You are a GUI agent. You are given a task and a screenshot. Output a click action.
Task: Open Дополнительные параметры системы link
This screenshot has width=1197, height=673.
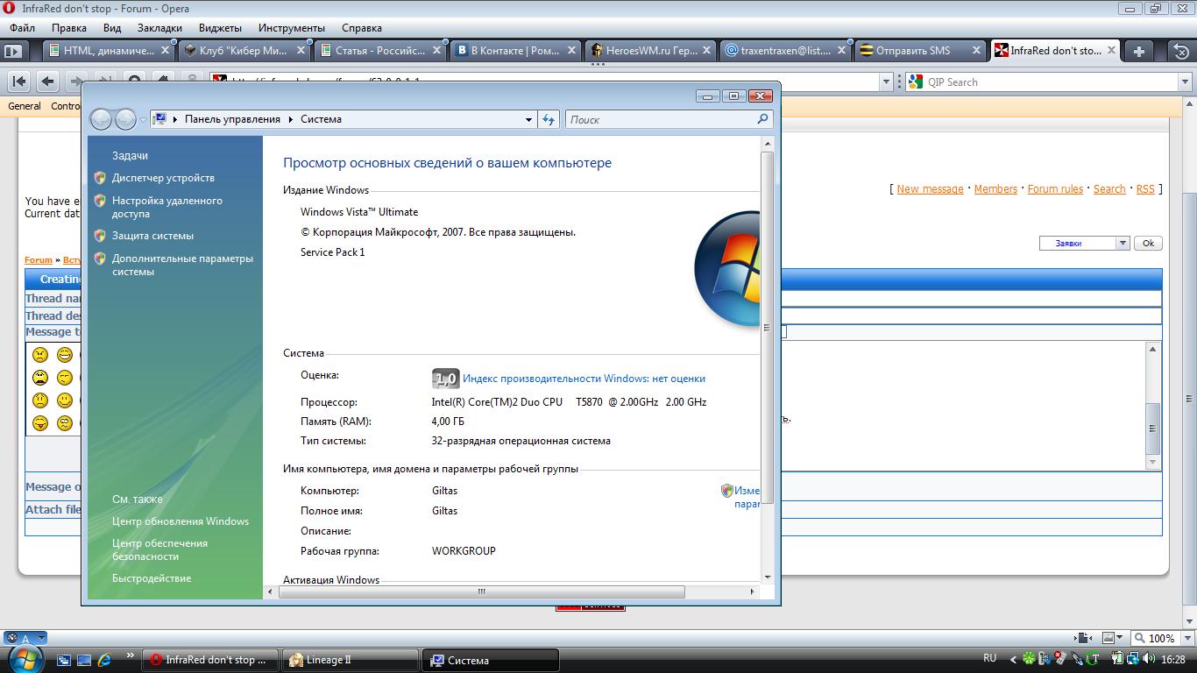(x=182, y=265)
